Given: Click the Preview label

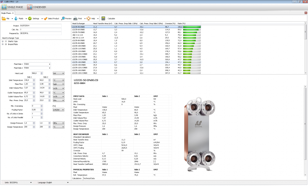Looking at the screenshot, I should 68,18.
